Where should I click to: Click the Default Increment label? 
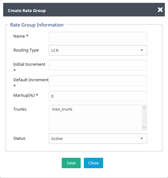31,83
